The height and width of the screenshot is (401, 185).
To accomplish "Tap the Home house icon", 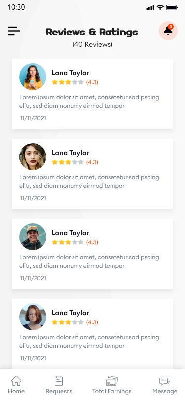I will point(16,381).
